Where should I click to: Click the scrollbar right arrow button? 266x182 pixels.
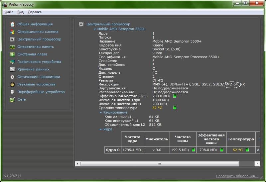[257, 164]
